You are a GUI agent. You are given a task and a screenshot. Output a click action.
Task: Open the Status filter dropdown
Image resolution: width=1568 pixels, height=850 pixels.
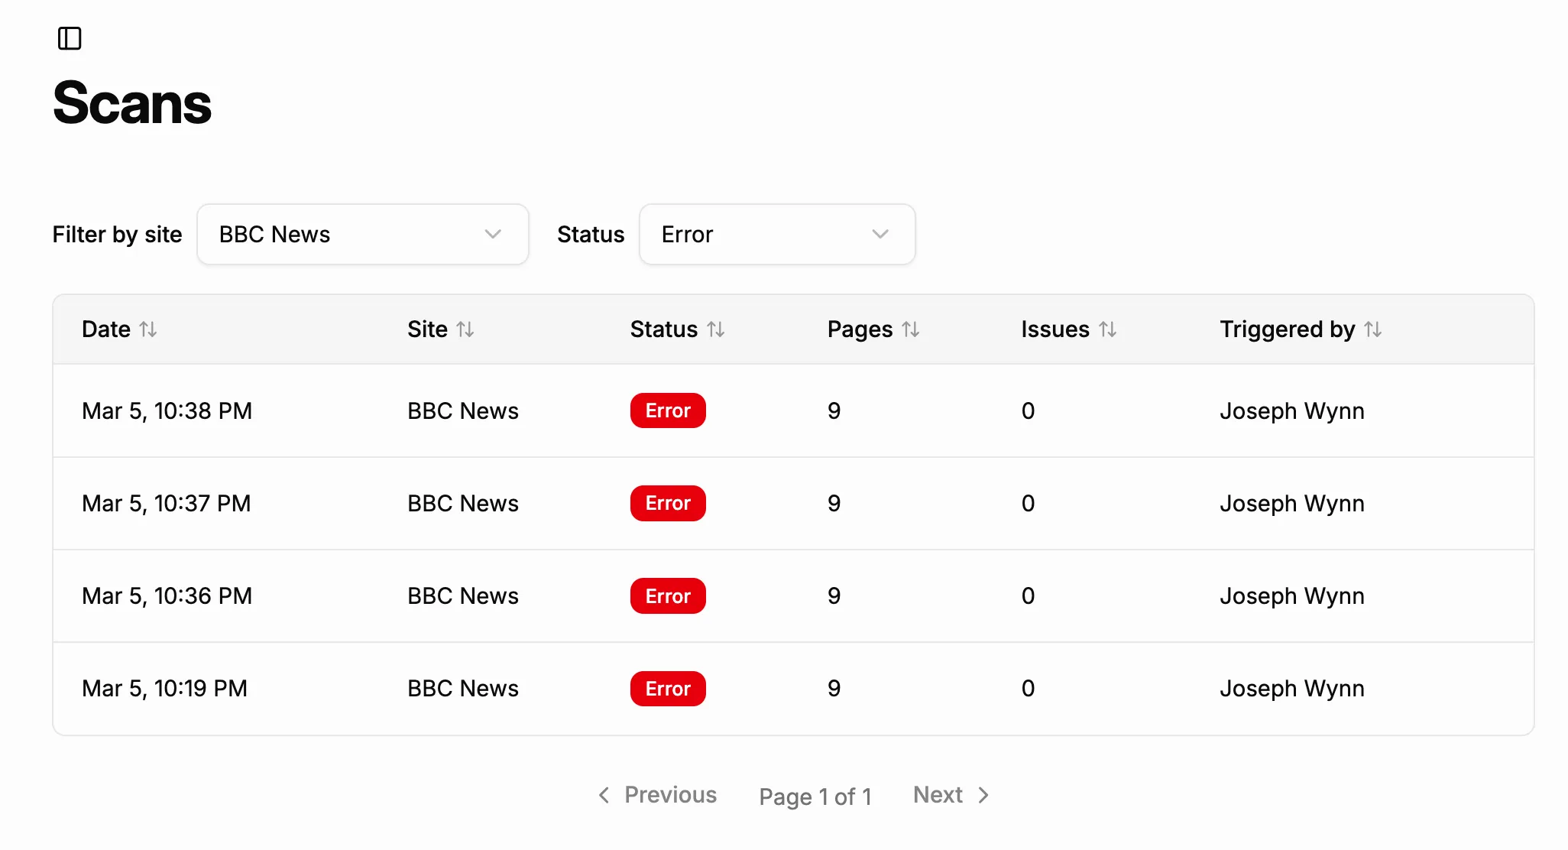click(x=776, y=234)
